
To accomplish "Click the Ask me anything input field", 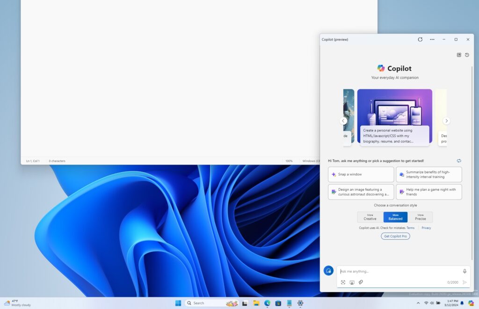I will pos(398,271).
